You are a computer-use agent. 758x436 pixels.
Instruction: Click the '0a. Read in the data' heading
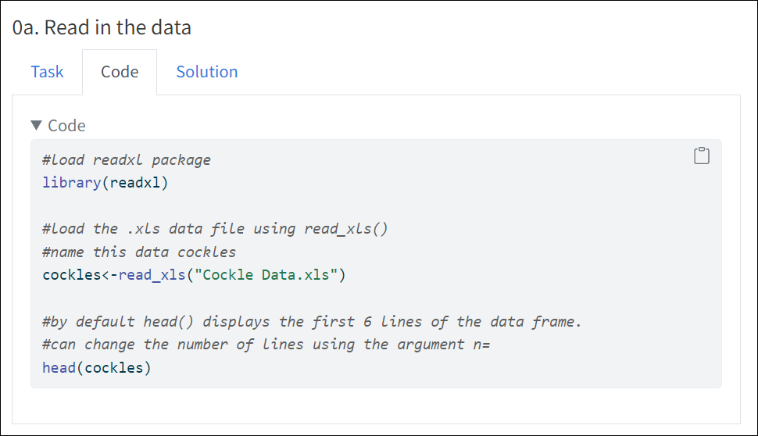click(102, 27)
